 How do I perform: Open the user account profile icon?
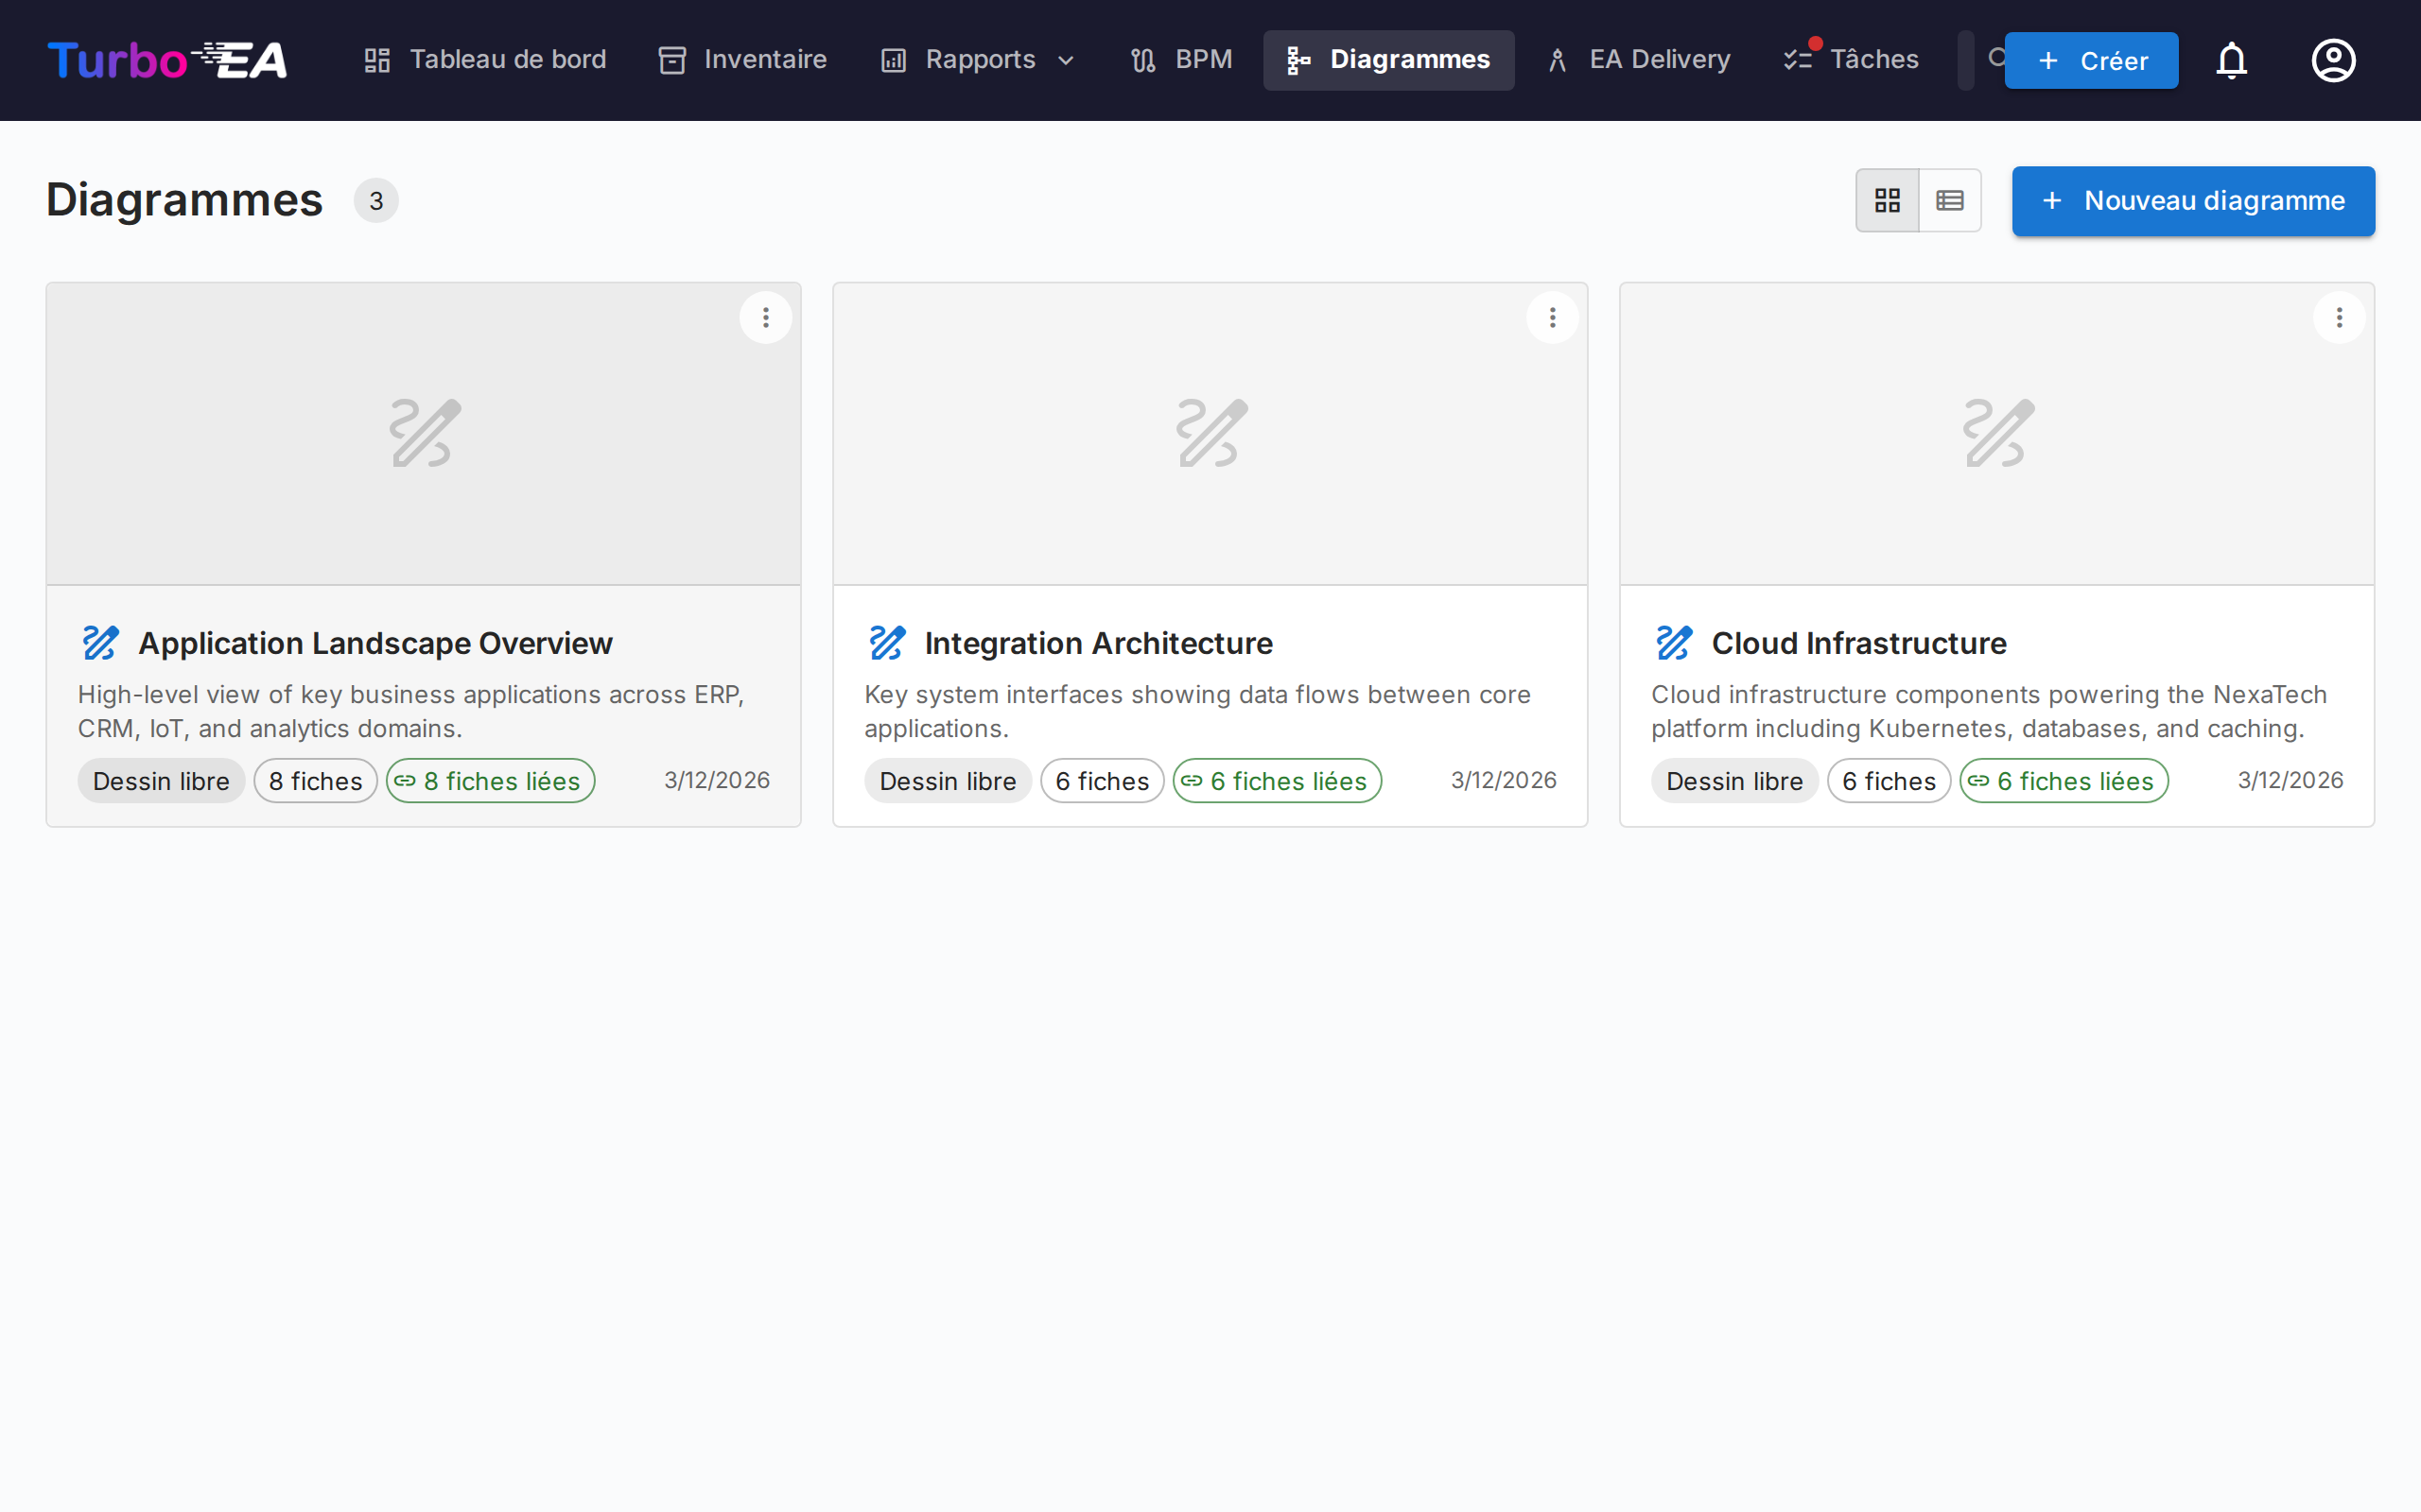point(2333,60)
